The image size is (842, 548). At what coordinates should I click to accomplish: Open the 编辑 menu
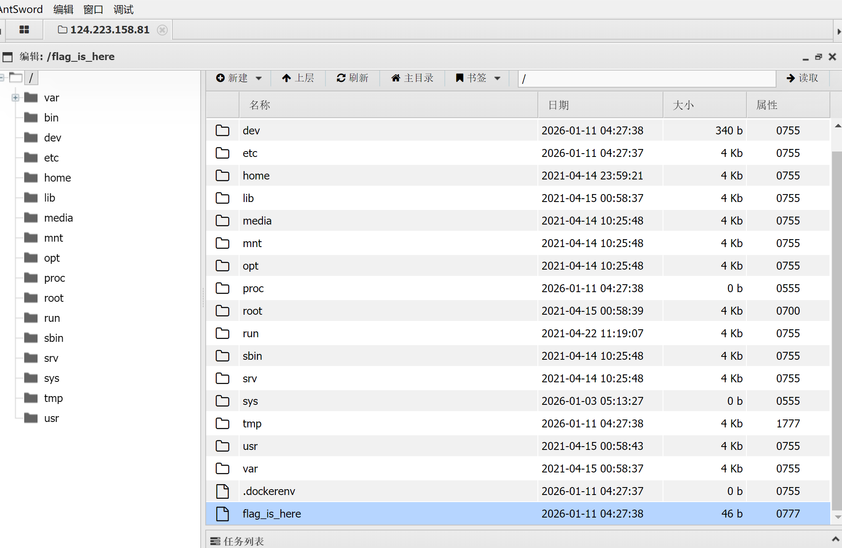pos(63,9)
